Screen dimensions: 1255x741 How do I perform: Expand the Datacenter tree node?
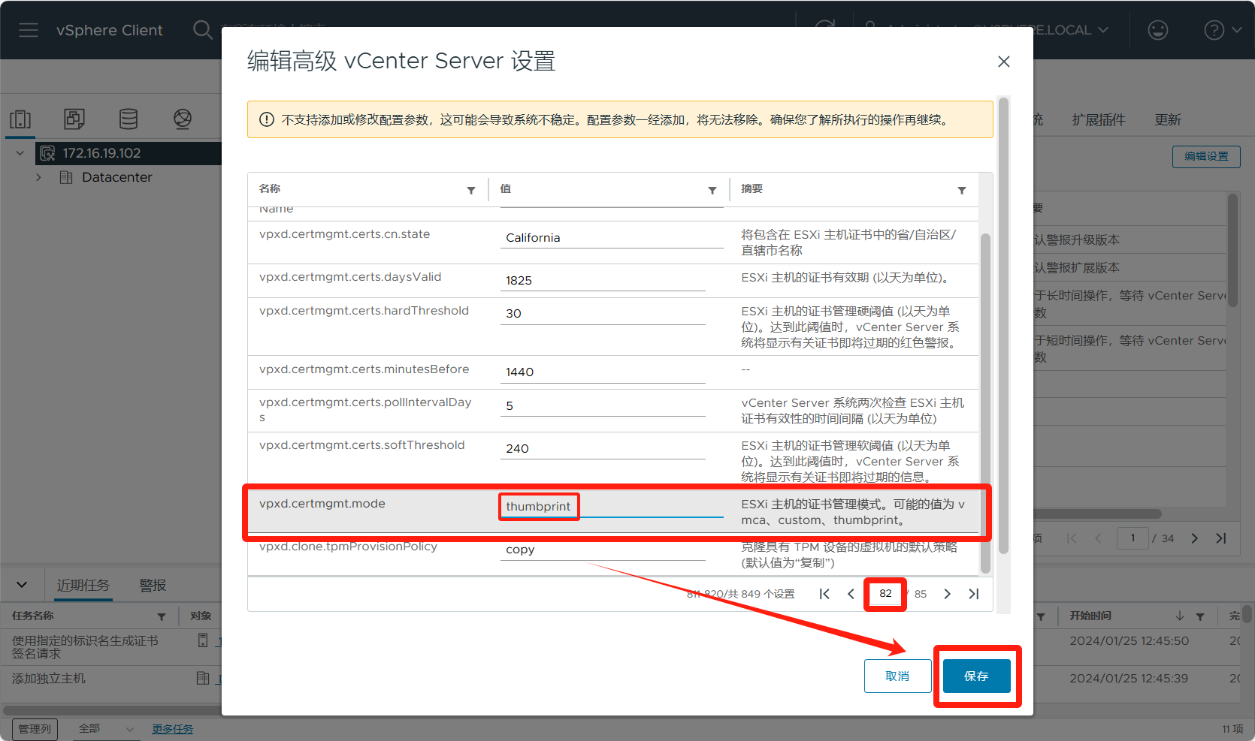coord(39,177)
